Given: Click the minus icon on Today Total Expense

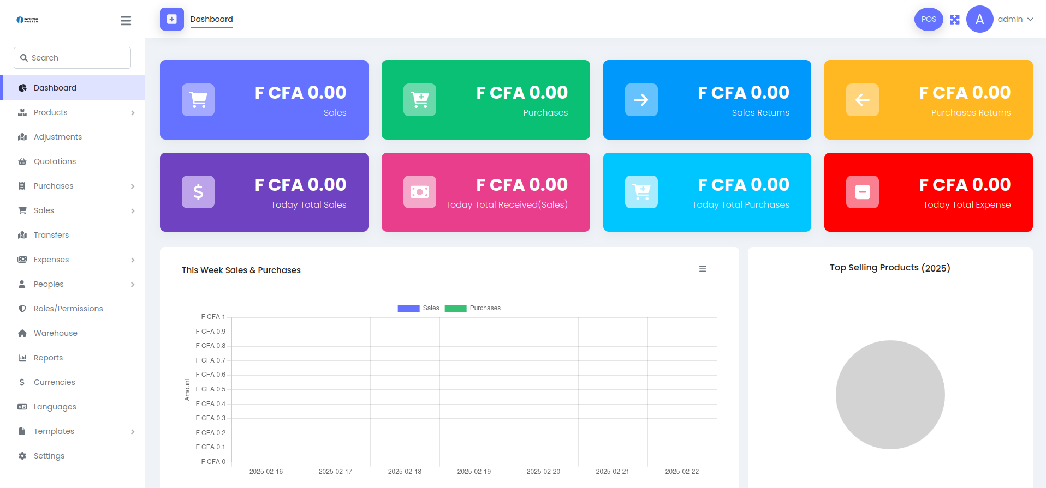Looking at the screenshot, I should (x=862, y=192).
